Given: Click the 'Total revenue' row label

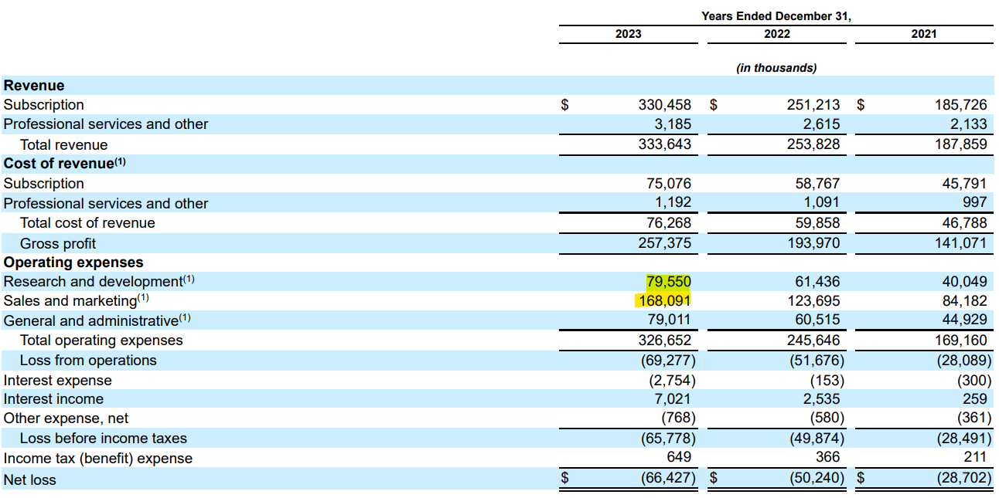Looking at the screenshot, I should (x=64, y=144).
